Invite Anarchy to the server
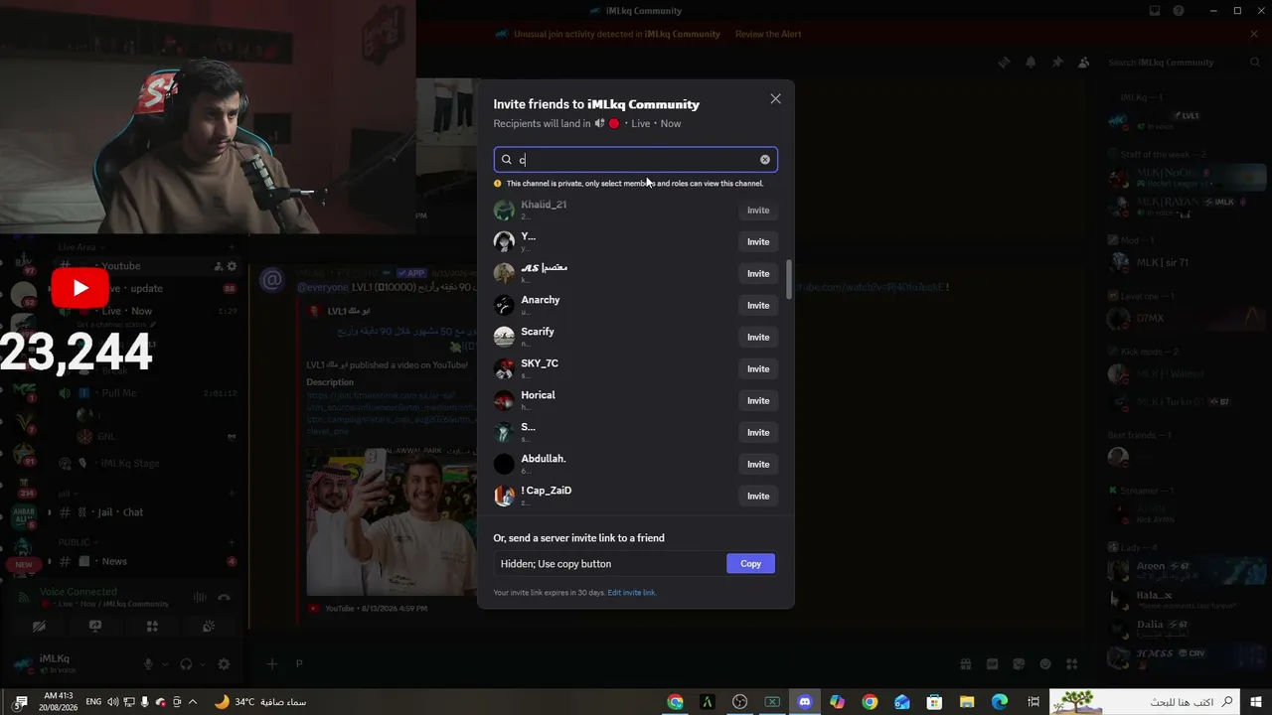The image size is (1272, 715). click(758, 306)
